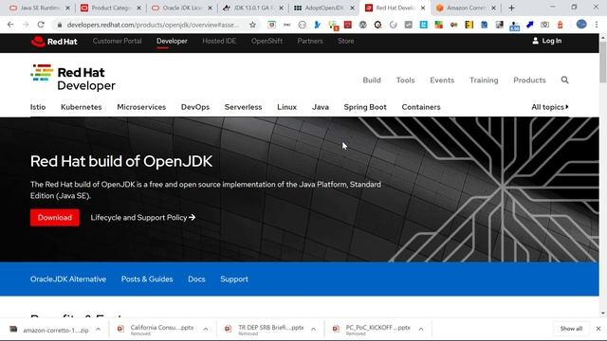The image size is (607, 341).
Task: Click the Chrome profile avatar
Action: (x=581, y=24)
